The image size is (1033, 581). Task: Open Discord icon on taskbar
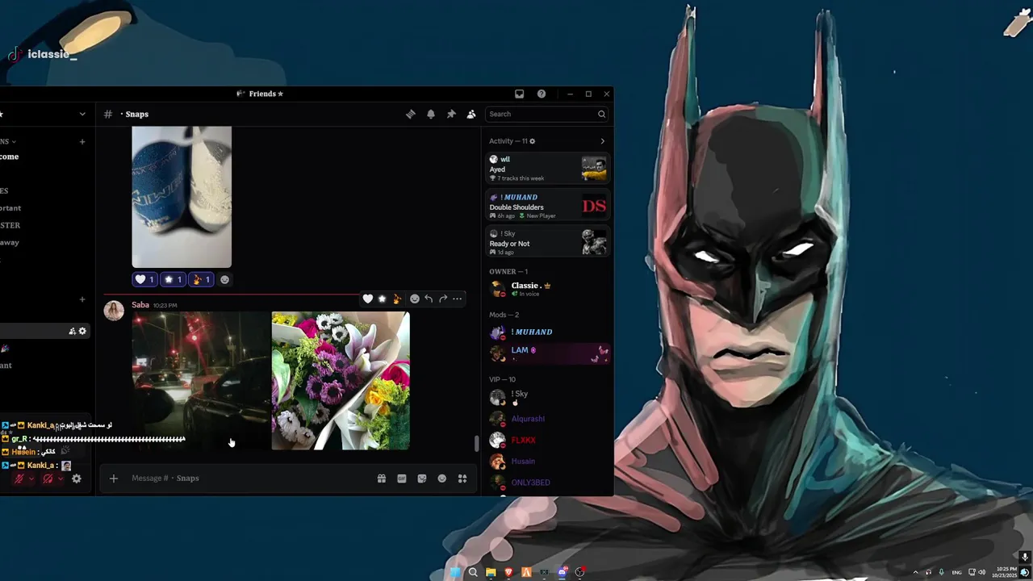pos(563,572)
